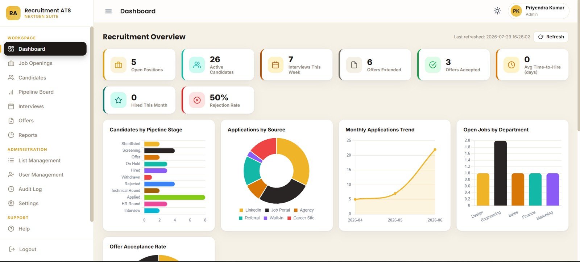580x262 pixels.
Task: Click the Rejected bar in pipeline chart
Action: point(159,184)
